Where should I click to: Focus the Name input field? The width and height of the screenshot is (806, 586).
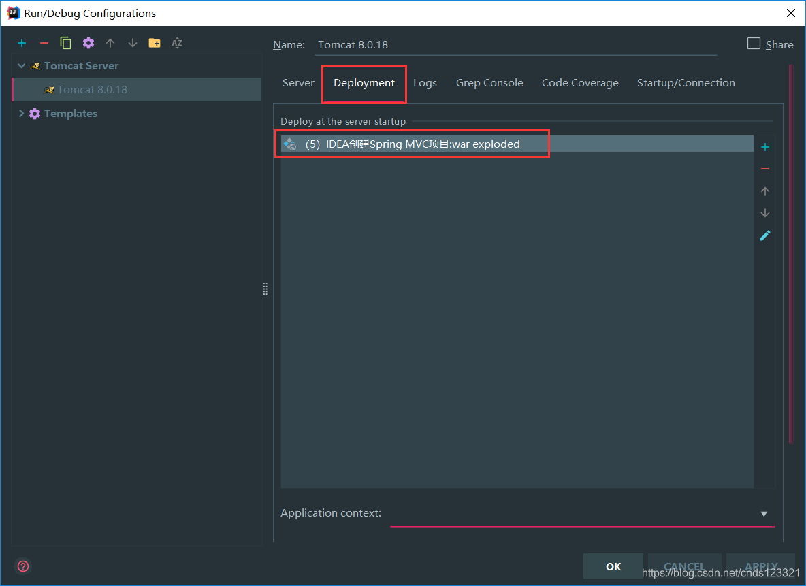pyautogui.click(x=515, y=45)
